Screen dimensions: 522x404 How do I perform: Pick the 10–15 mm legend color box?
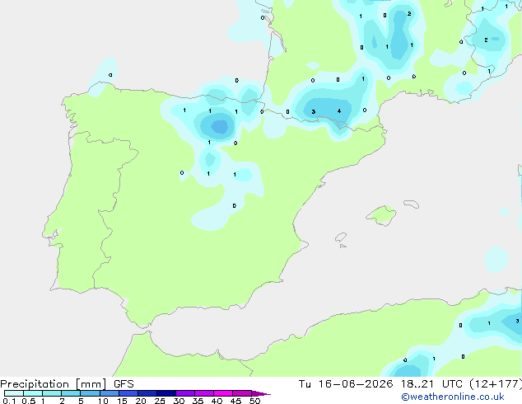(109, 393)
